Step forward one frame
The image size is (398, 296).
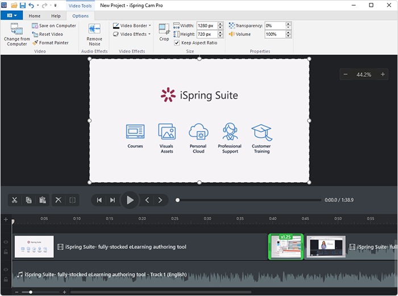tap(160, 200)
